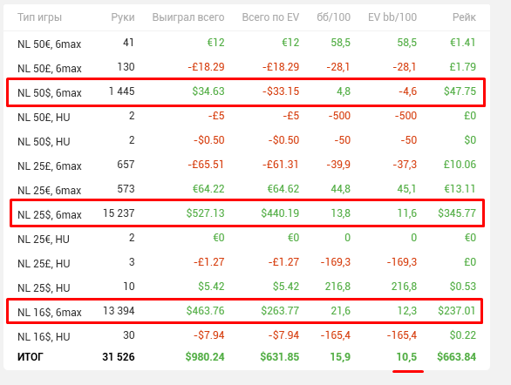
Task: Sort by the Руки column header
Action: coord(123,17)
